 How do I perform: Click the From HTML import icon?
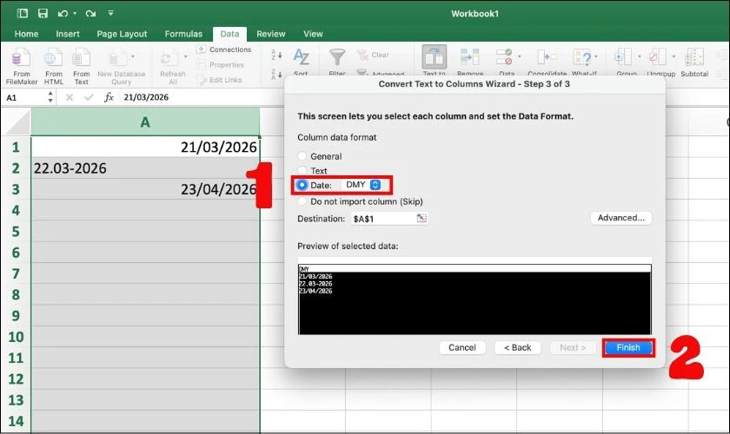click(54, 58)
